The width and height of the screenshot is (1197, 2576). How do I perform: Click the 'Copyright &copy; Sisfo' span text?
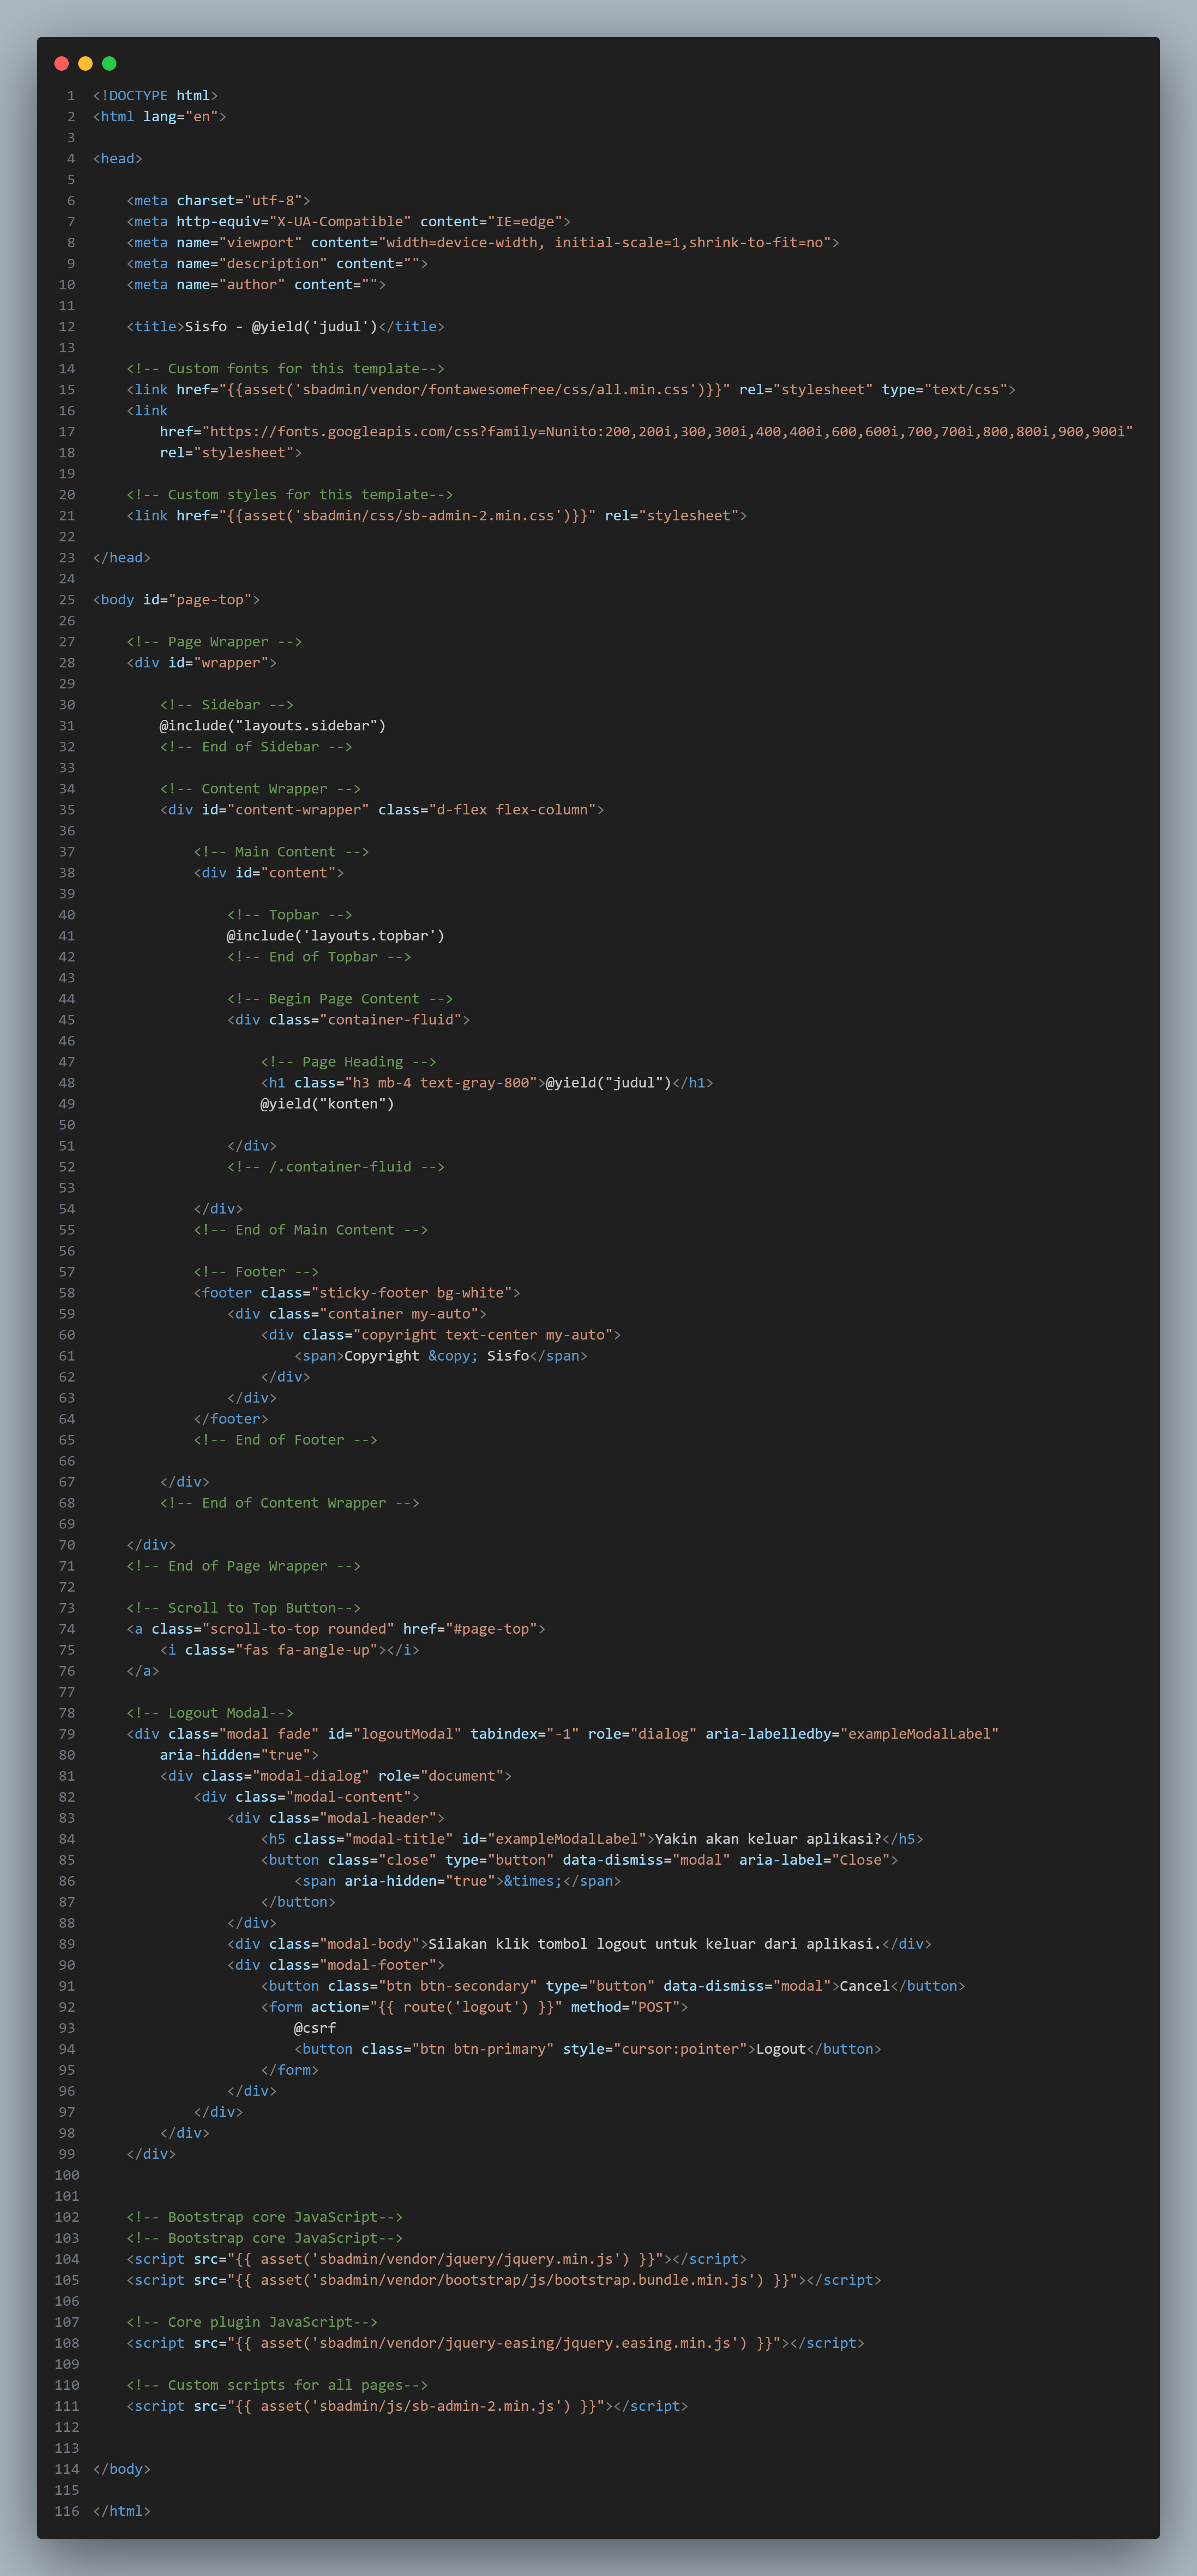point(436,1356)
